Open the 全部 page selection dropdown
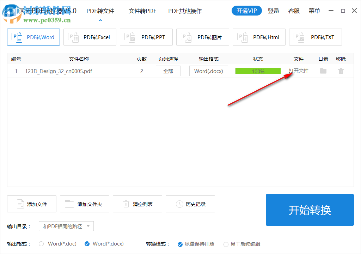This screenshot has height=254, width=361. click(x=168, y=71)
